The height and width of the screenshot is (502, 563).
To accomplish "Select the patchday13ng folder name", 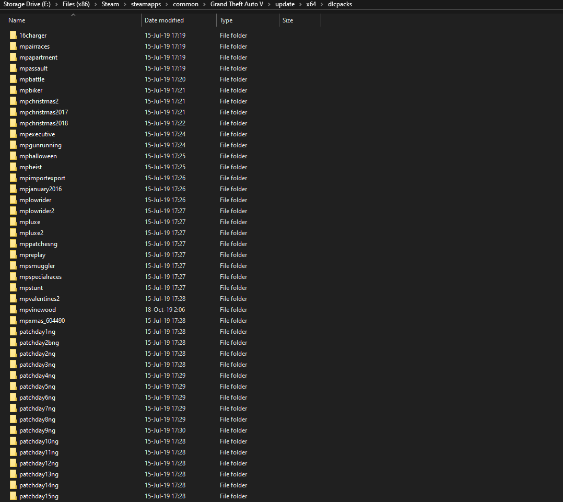I will point(39,474).
